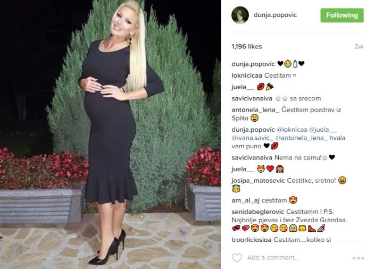Open the @ivana.savic_ mention link
The width and height of the screenshot is (366, 269).
pos(253,138)
